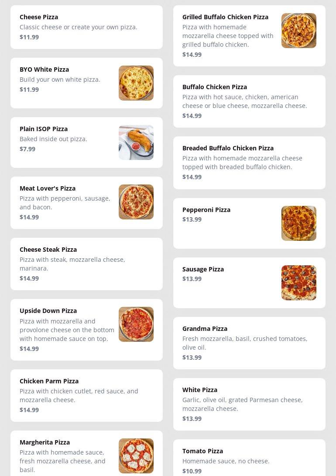Select the Cheese Steak Pizza title
The image size is (336, 476).
pos(48,250)
